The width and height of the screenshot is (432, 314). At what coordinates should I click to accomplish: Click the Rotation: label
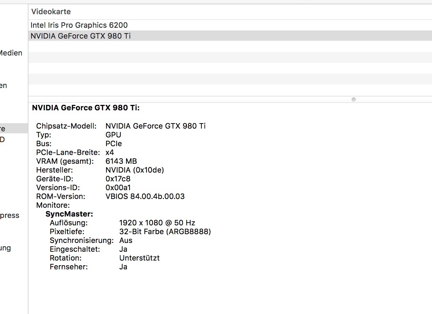click(66, 258)
